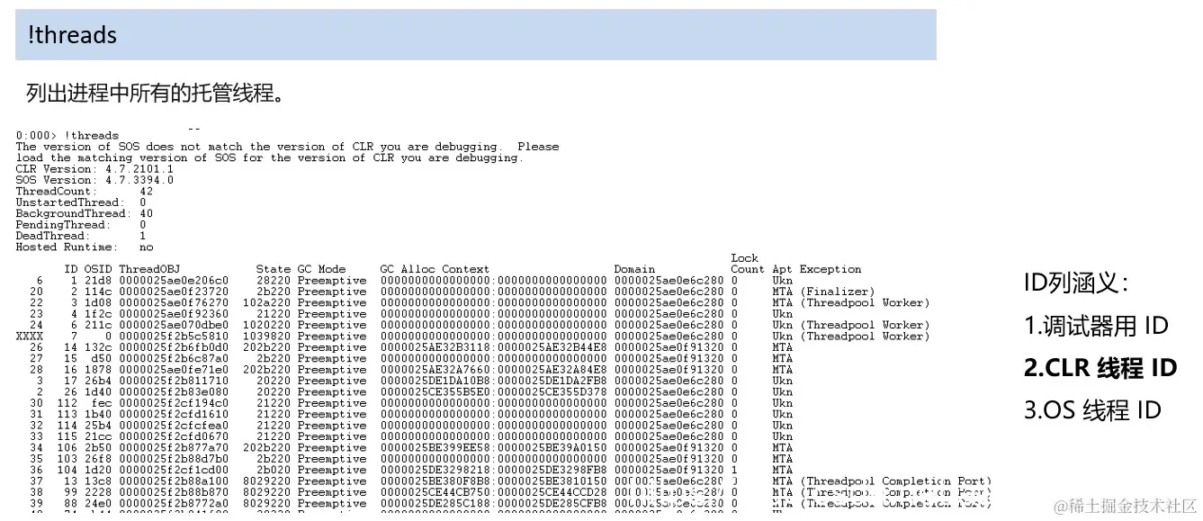Click the 'BackgroundThread: 40' line
The width and height of the screenshot is (1203, 521).
point(85,214)
